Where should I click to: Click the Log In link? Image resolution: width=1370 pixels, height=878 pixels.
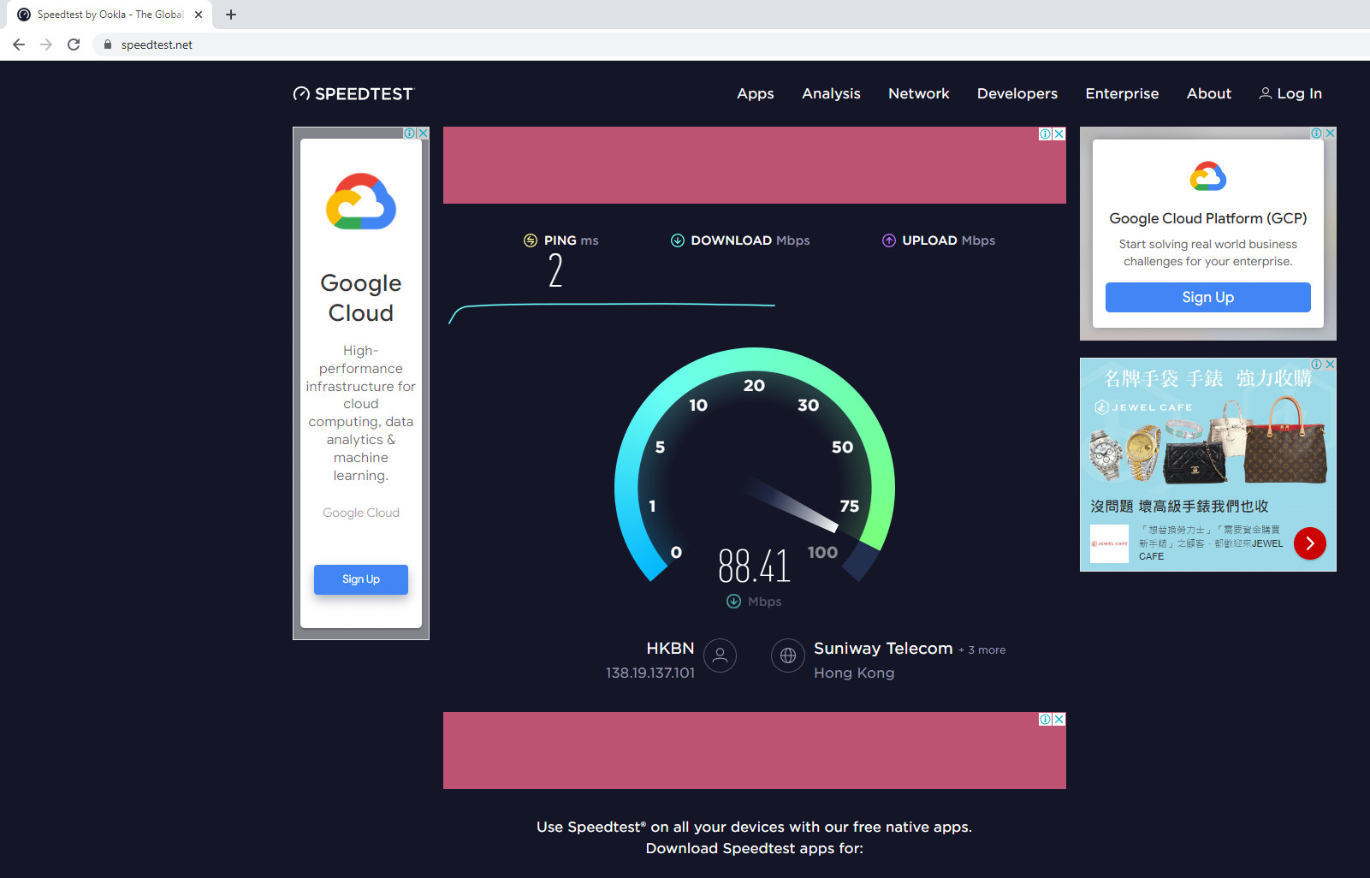1290,93
